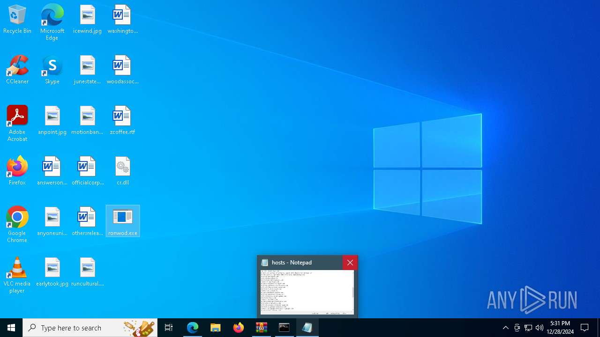The width and height of the screenshot is (600, 337).
Task: Open the volume tray icon
Action: (x=540, y=328)
